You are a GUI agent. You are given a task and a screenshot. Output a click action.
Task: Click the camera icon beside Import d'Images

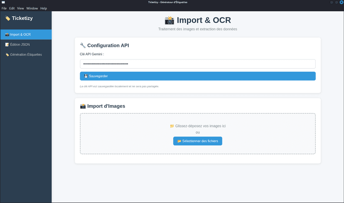click(x=83, y=106)
